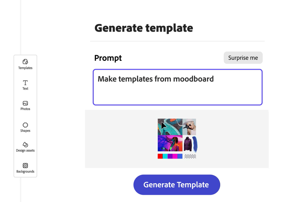Select the purple jacket image
Image resolution: width=303 pixels, height=202 pixels.
[x=188, y=144]
